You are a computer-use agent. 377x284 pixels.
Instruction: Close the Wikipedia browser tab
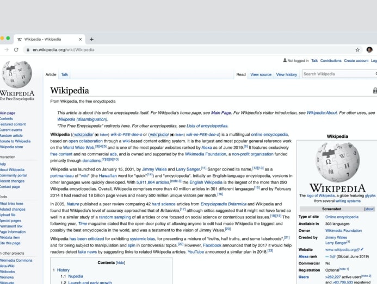81,39
